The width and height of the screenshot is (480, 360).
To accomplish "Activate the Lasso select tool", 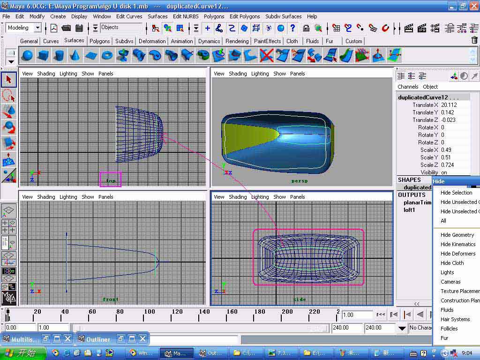I will click(8, 96).
